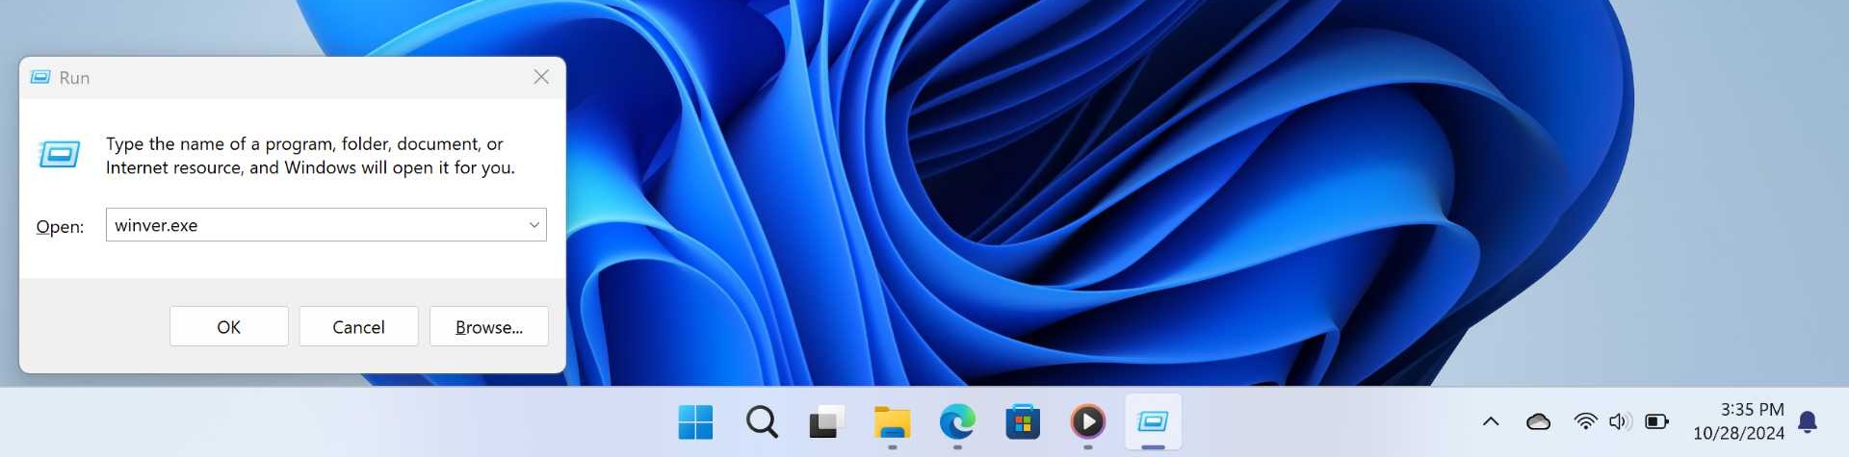Open Microsoft Edge browser
The width and height of the screenshot is (1849, 457).
[957, 421]
